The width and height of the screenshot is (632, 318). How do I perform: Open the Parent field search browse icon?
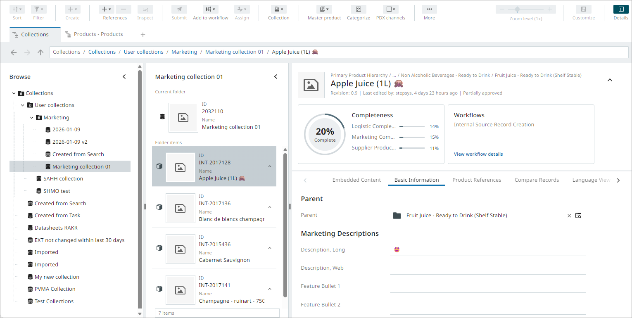pos(578,216)
